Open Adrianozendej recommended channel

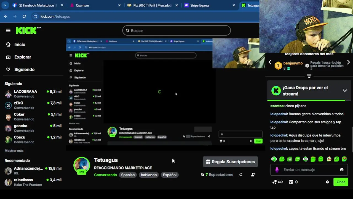33,171
